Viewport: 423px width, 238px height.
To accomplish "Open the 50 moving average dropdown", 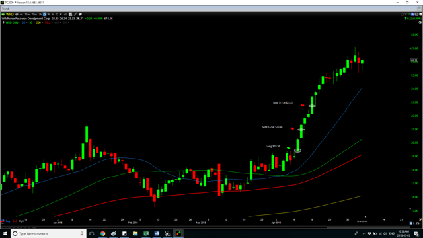I will pos(34,22).
